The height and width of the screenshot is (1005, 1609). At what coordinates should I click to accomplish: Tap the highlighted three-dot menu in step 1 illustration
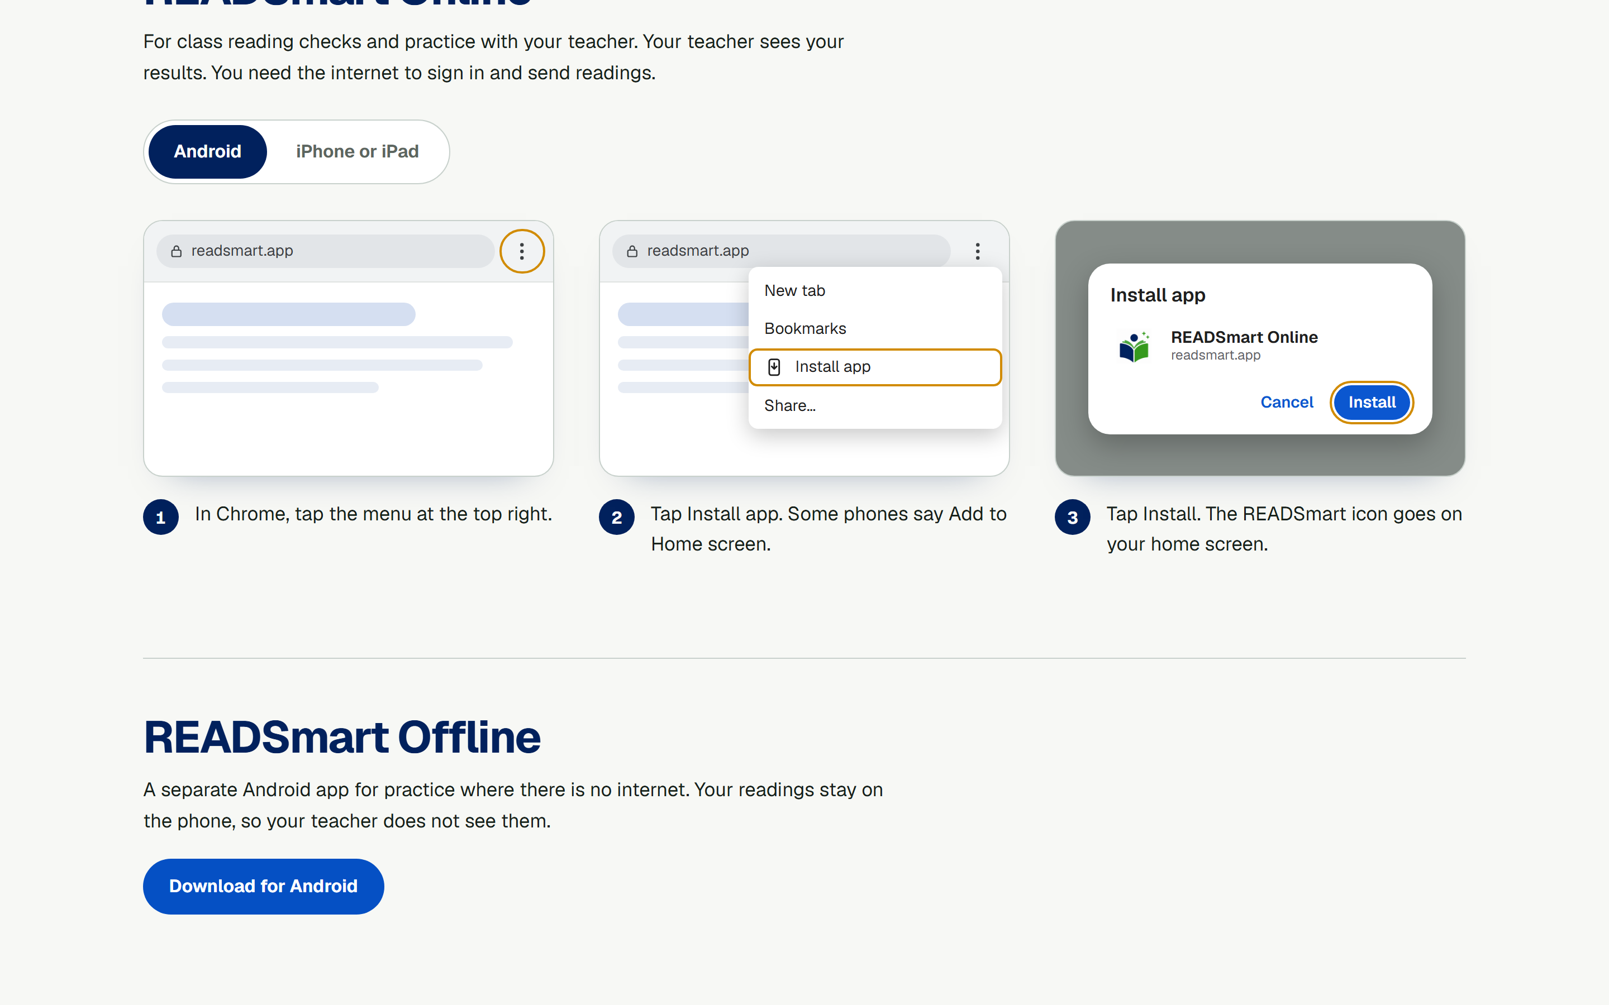coord(522,251)
